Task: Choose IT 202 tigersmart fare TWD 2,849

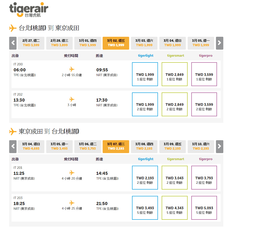Action: pos(175,104)
